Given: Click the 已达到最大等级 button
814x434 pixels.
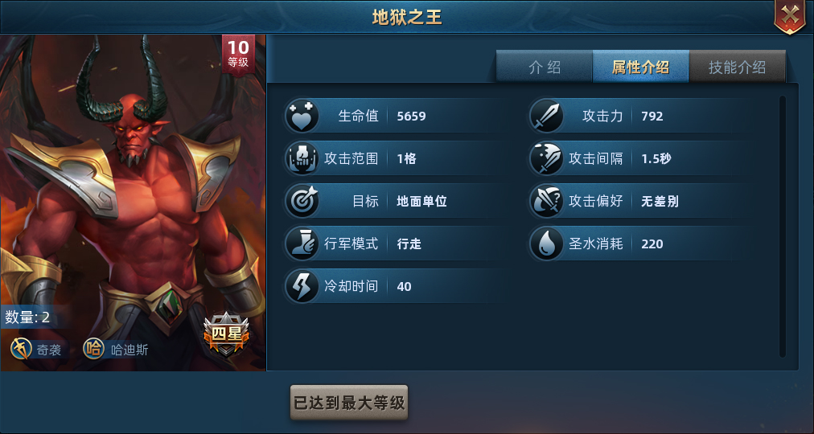Looking at the screenshot, I should coord(349,403).
